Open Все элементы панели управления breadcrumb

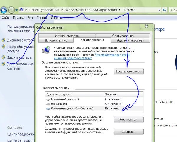pyautogui.click(x=91, y=10)
